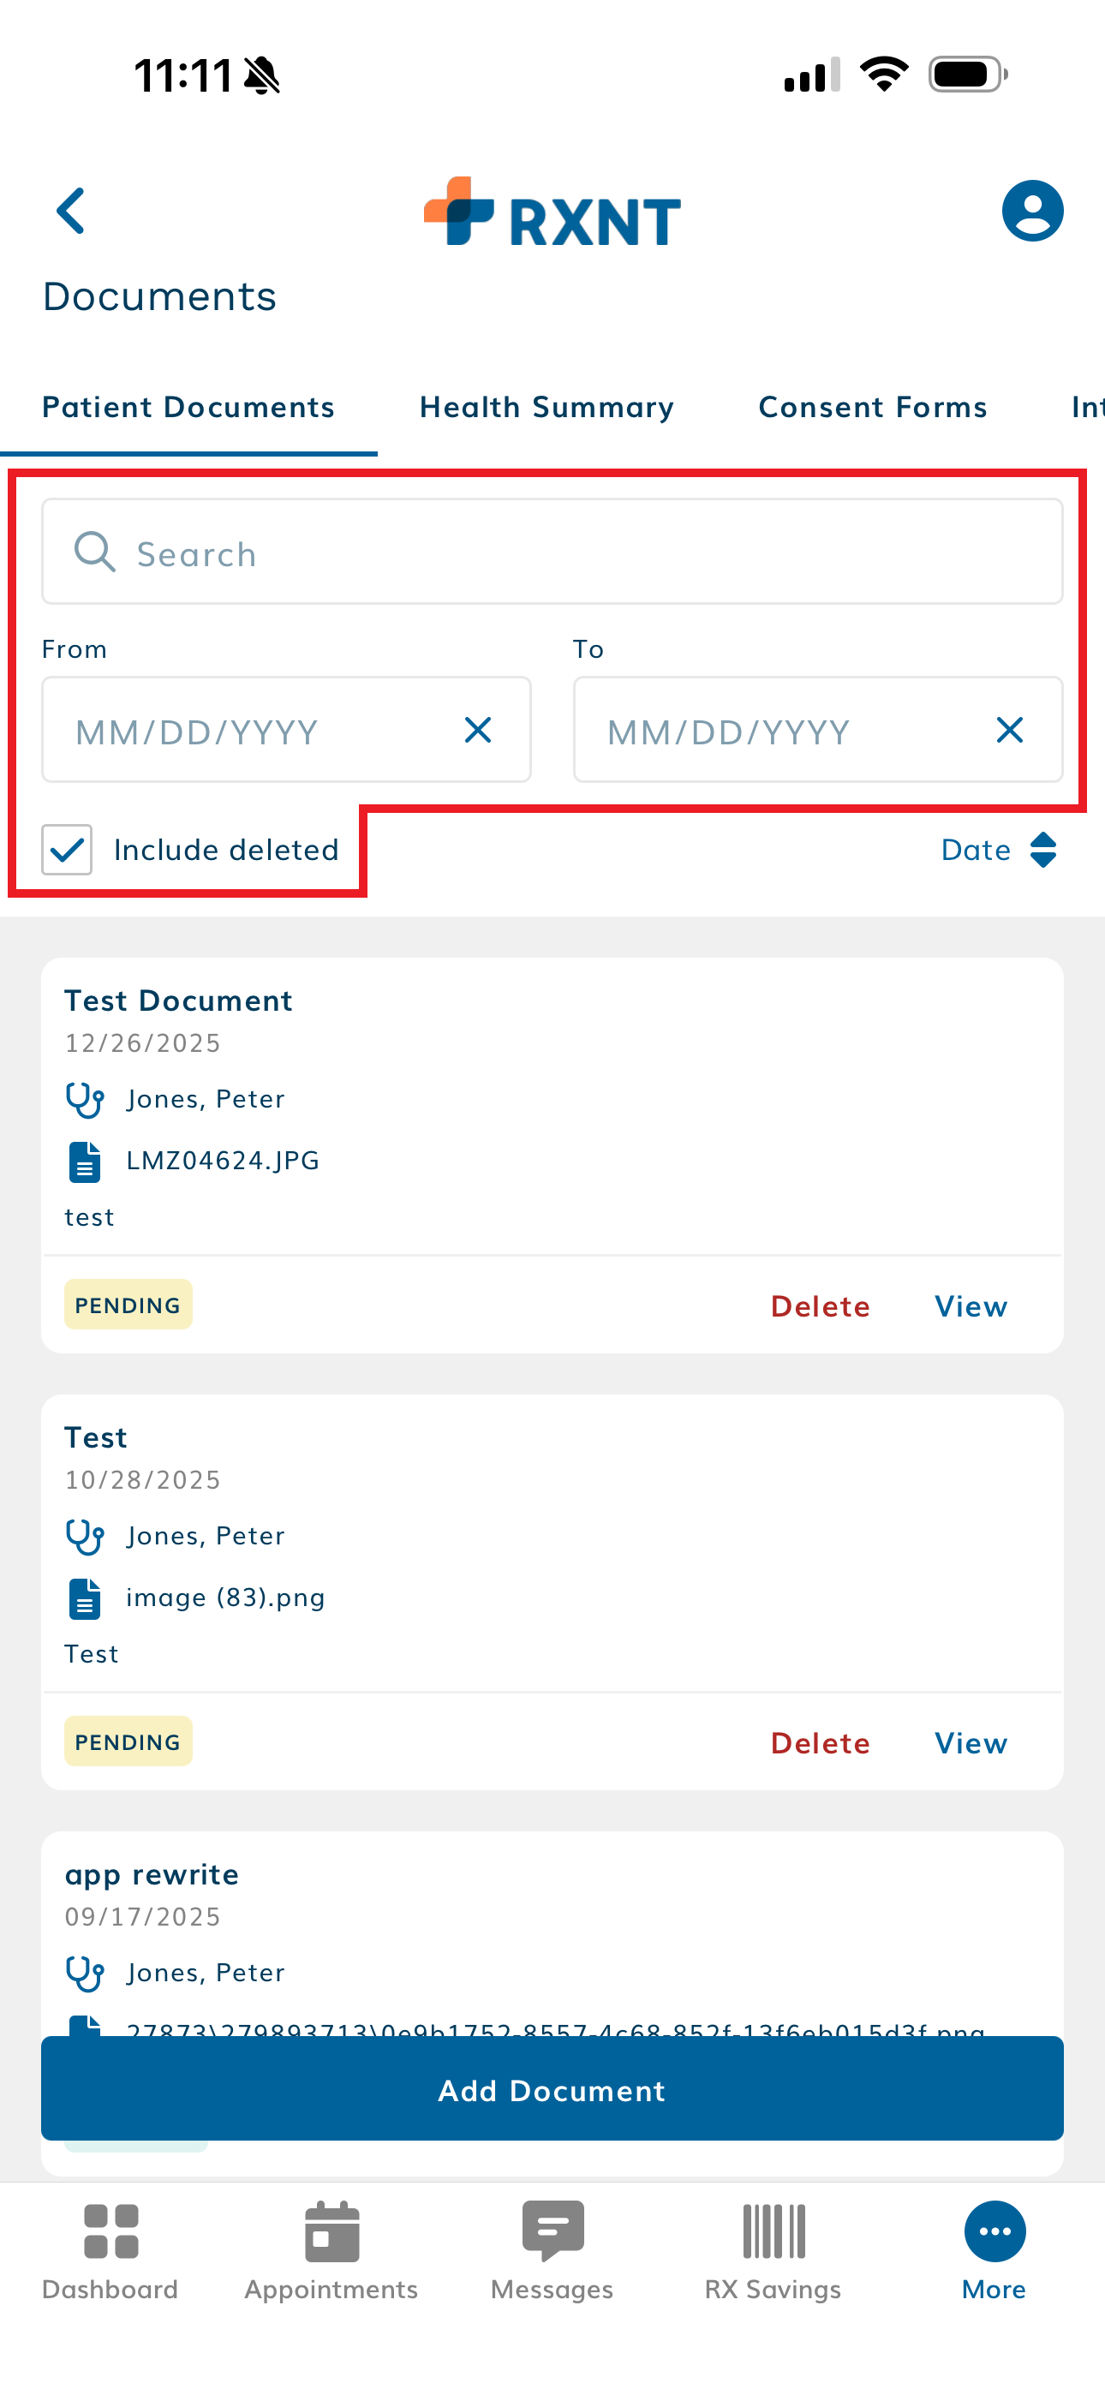1105x2395 pixels.
Task: Open Messages in bottom navigation
Action: (552, 2250)
